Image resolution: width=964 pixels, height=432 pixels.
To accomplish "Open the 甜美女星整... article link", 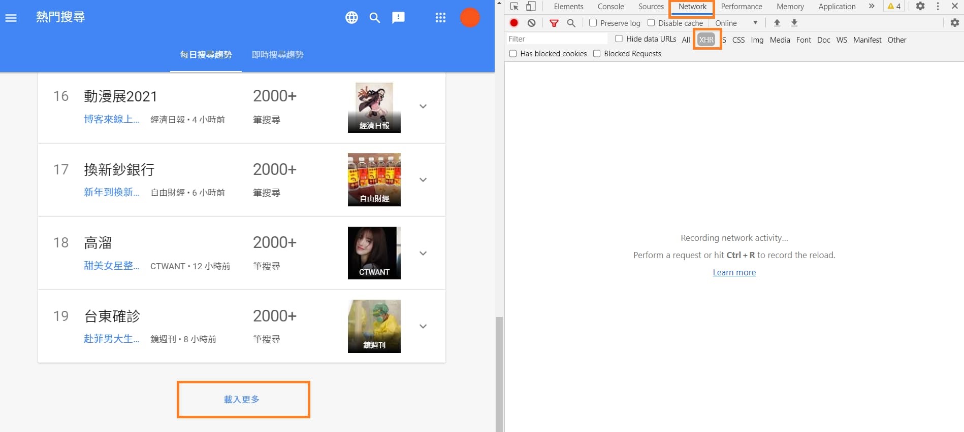I will click(x=111, y=266).
